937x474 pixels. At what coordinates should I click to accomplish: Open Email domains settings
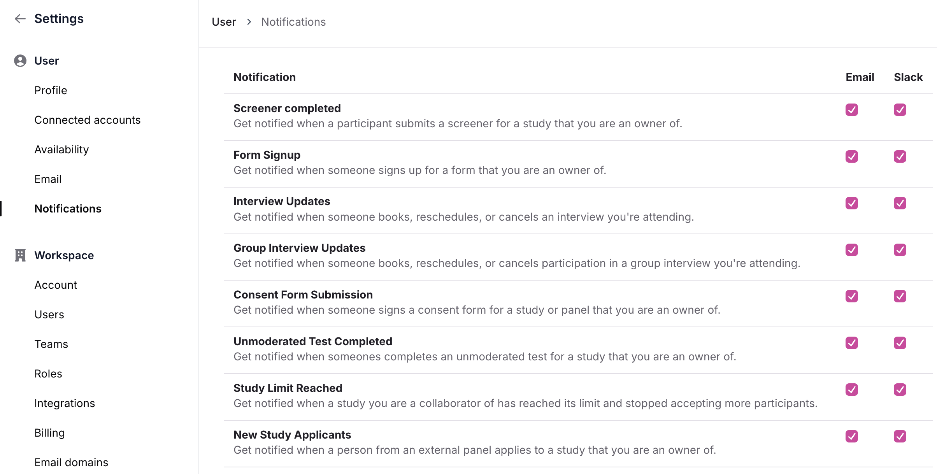71,462
